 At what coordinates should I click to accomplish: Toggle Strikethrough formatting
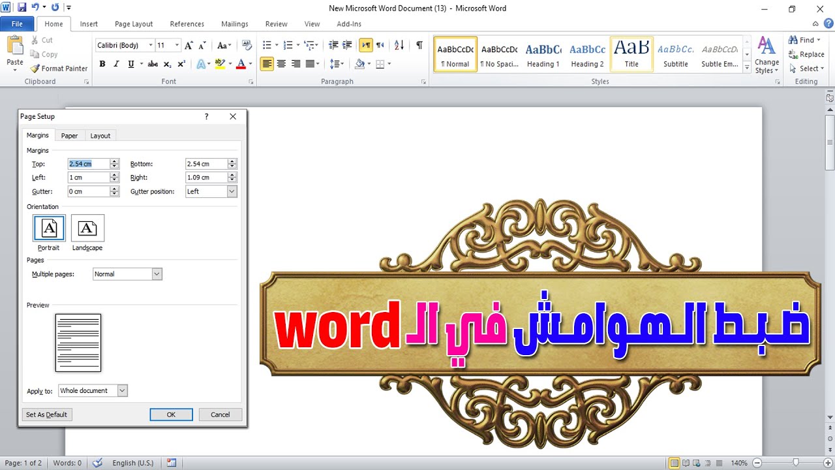click(153, 64)
